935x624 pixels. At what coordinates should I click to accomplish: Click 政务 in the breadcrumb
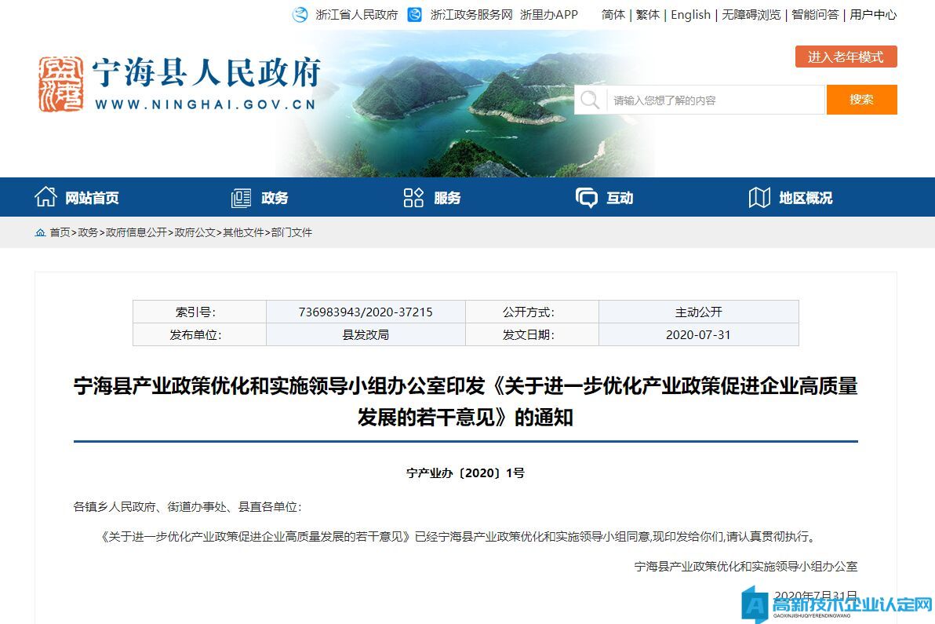(x=88, y=232)
